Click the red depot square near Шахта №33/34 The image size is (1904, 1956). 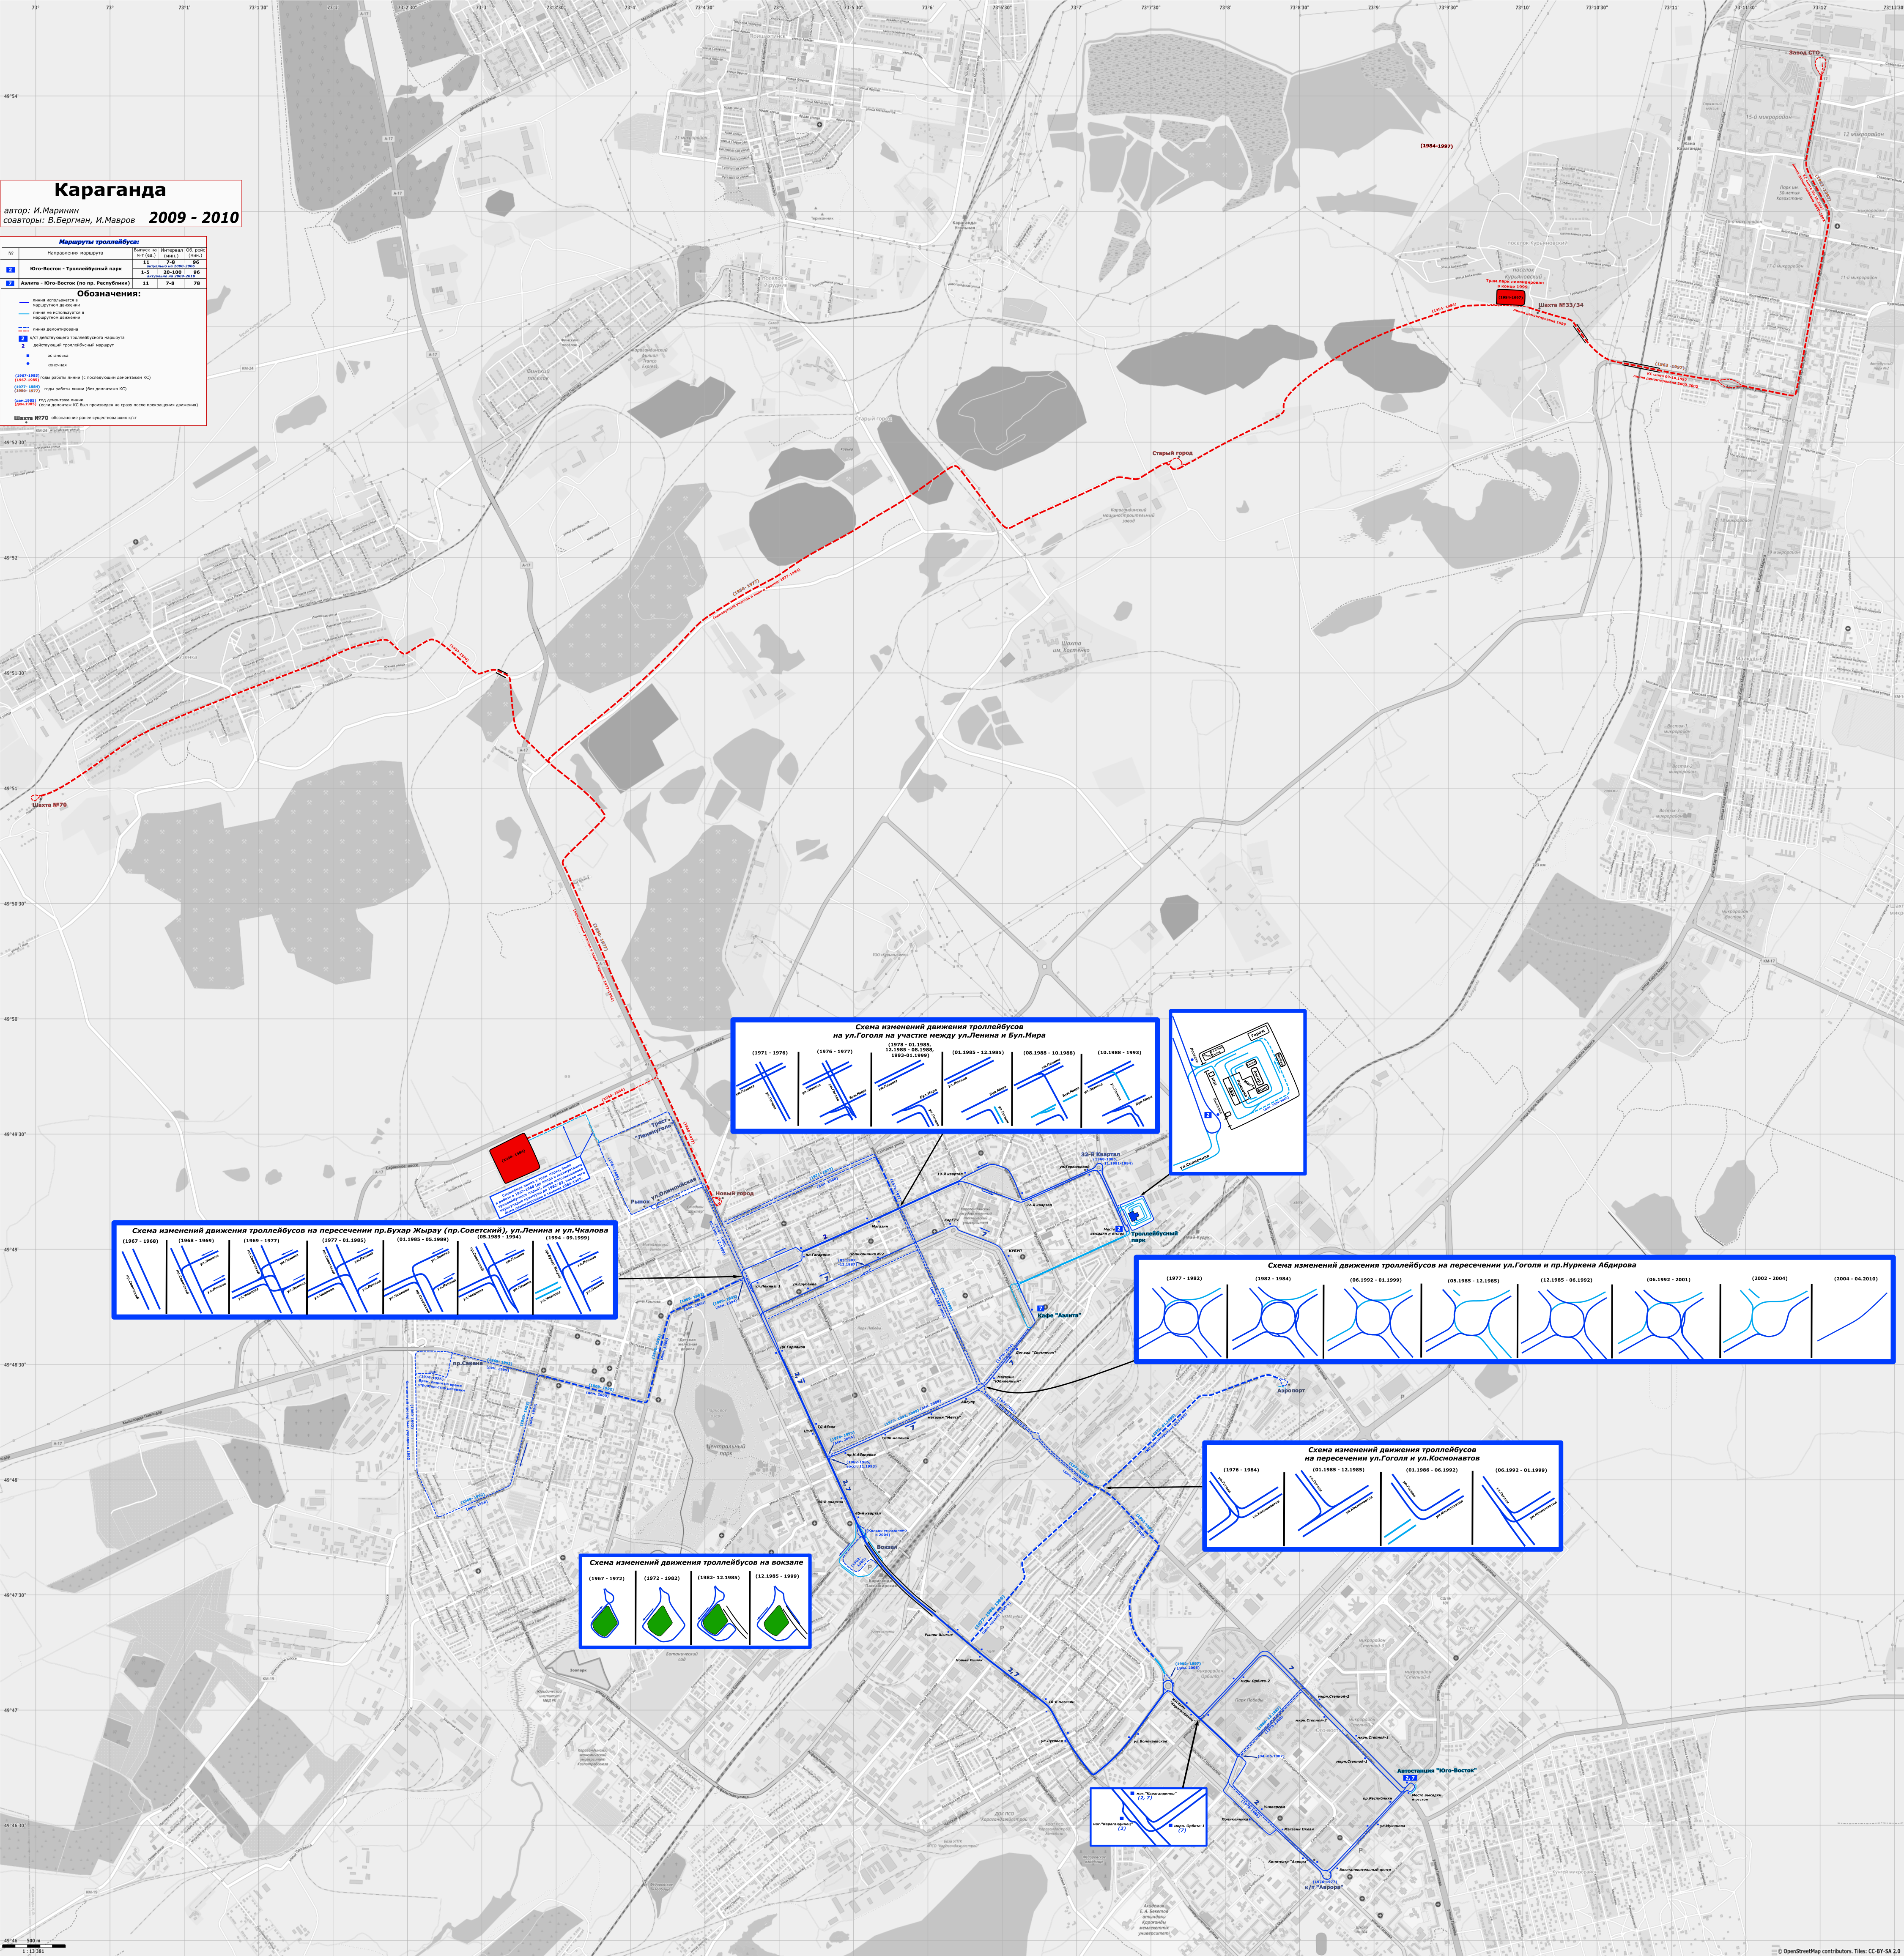(x=1511, y=298)
